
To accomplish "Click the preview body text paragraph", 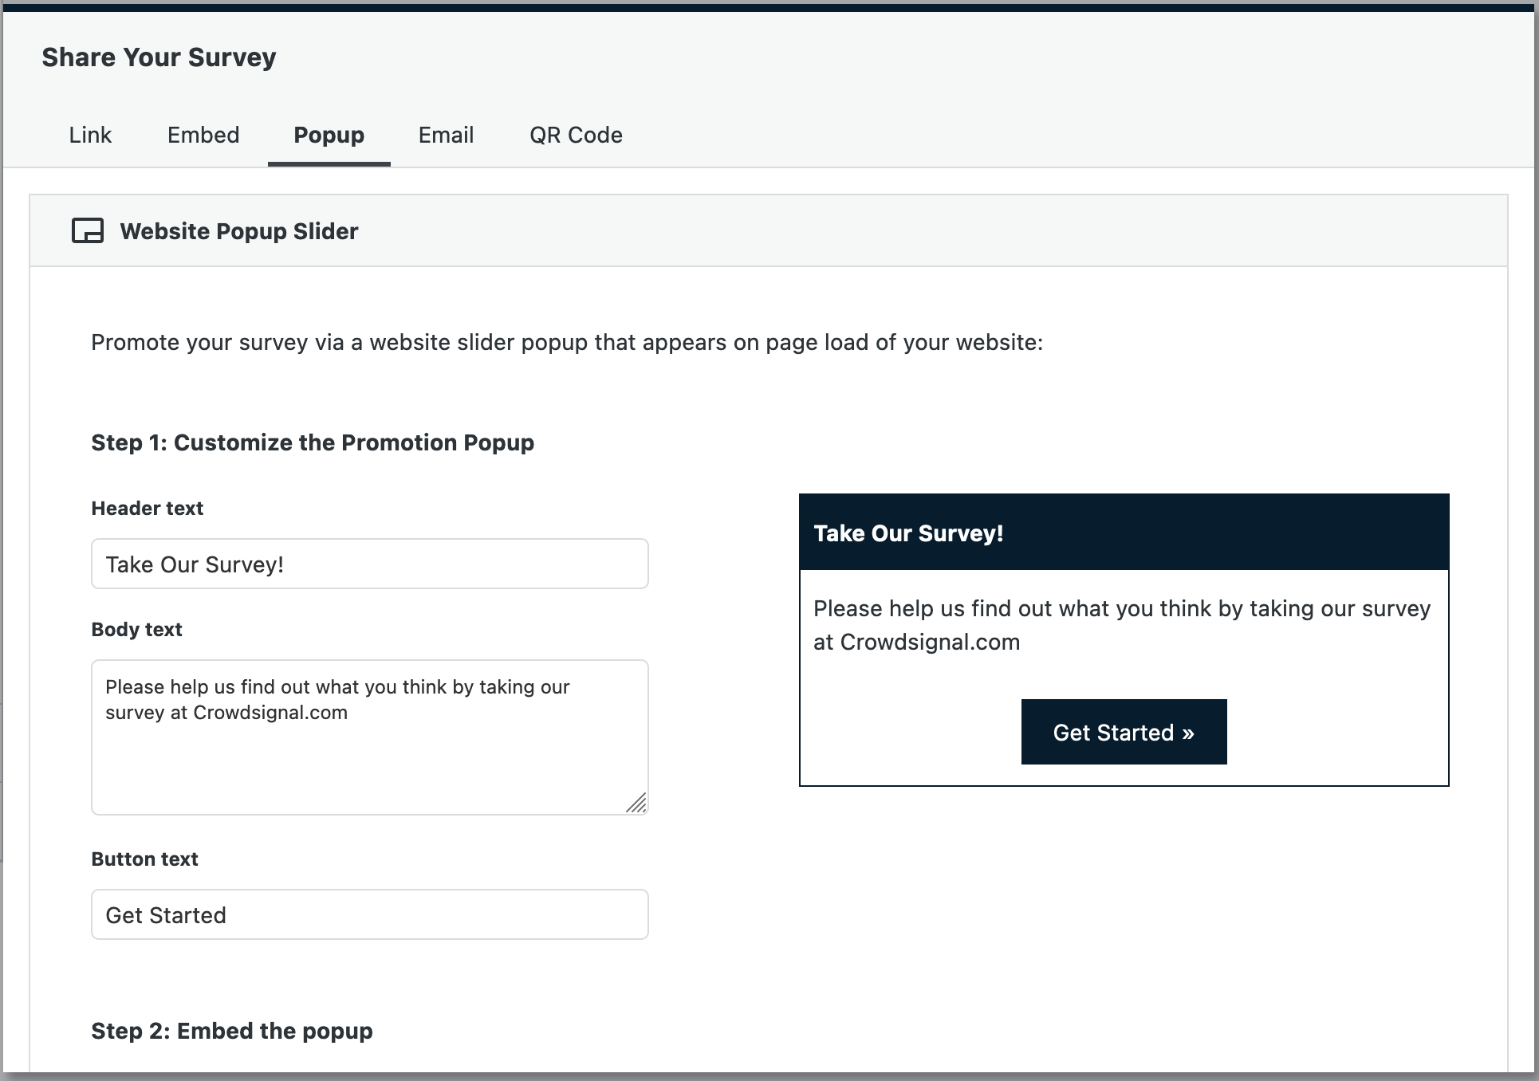I will coord(1122,625).
